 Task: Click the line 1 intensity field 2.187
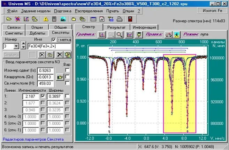31,96
